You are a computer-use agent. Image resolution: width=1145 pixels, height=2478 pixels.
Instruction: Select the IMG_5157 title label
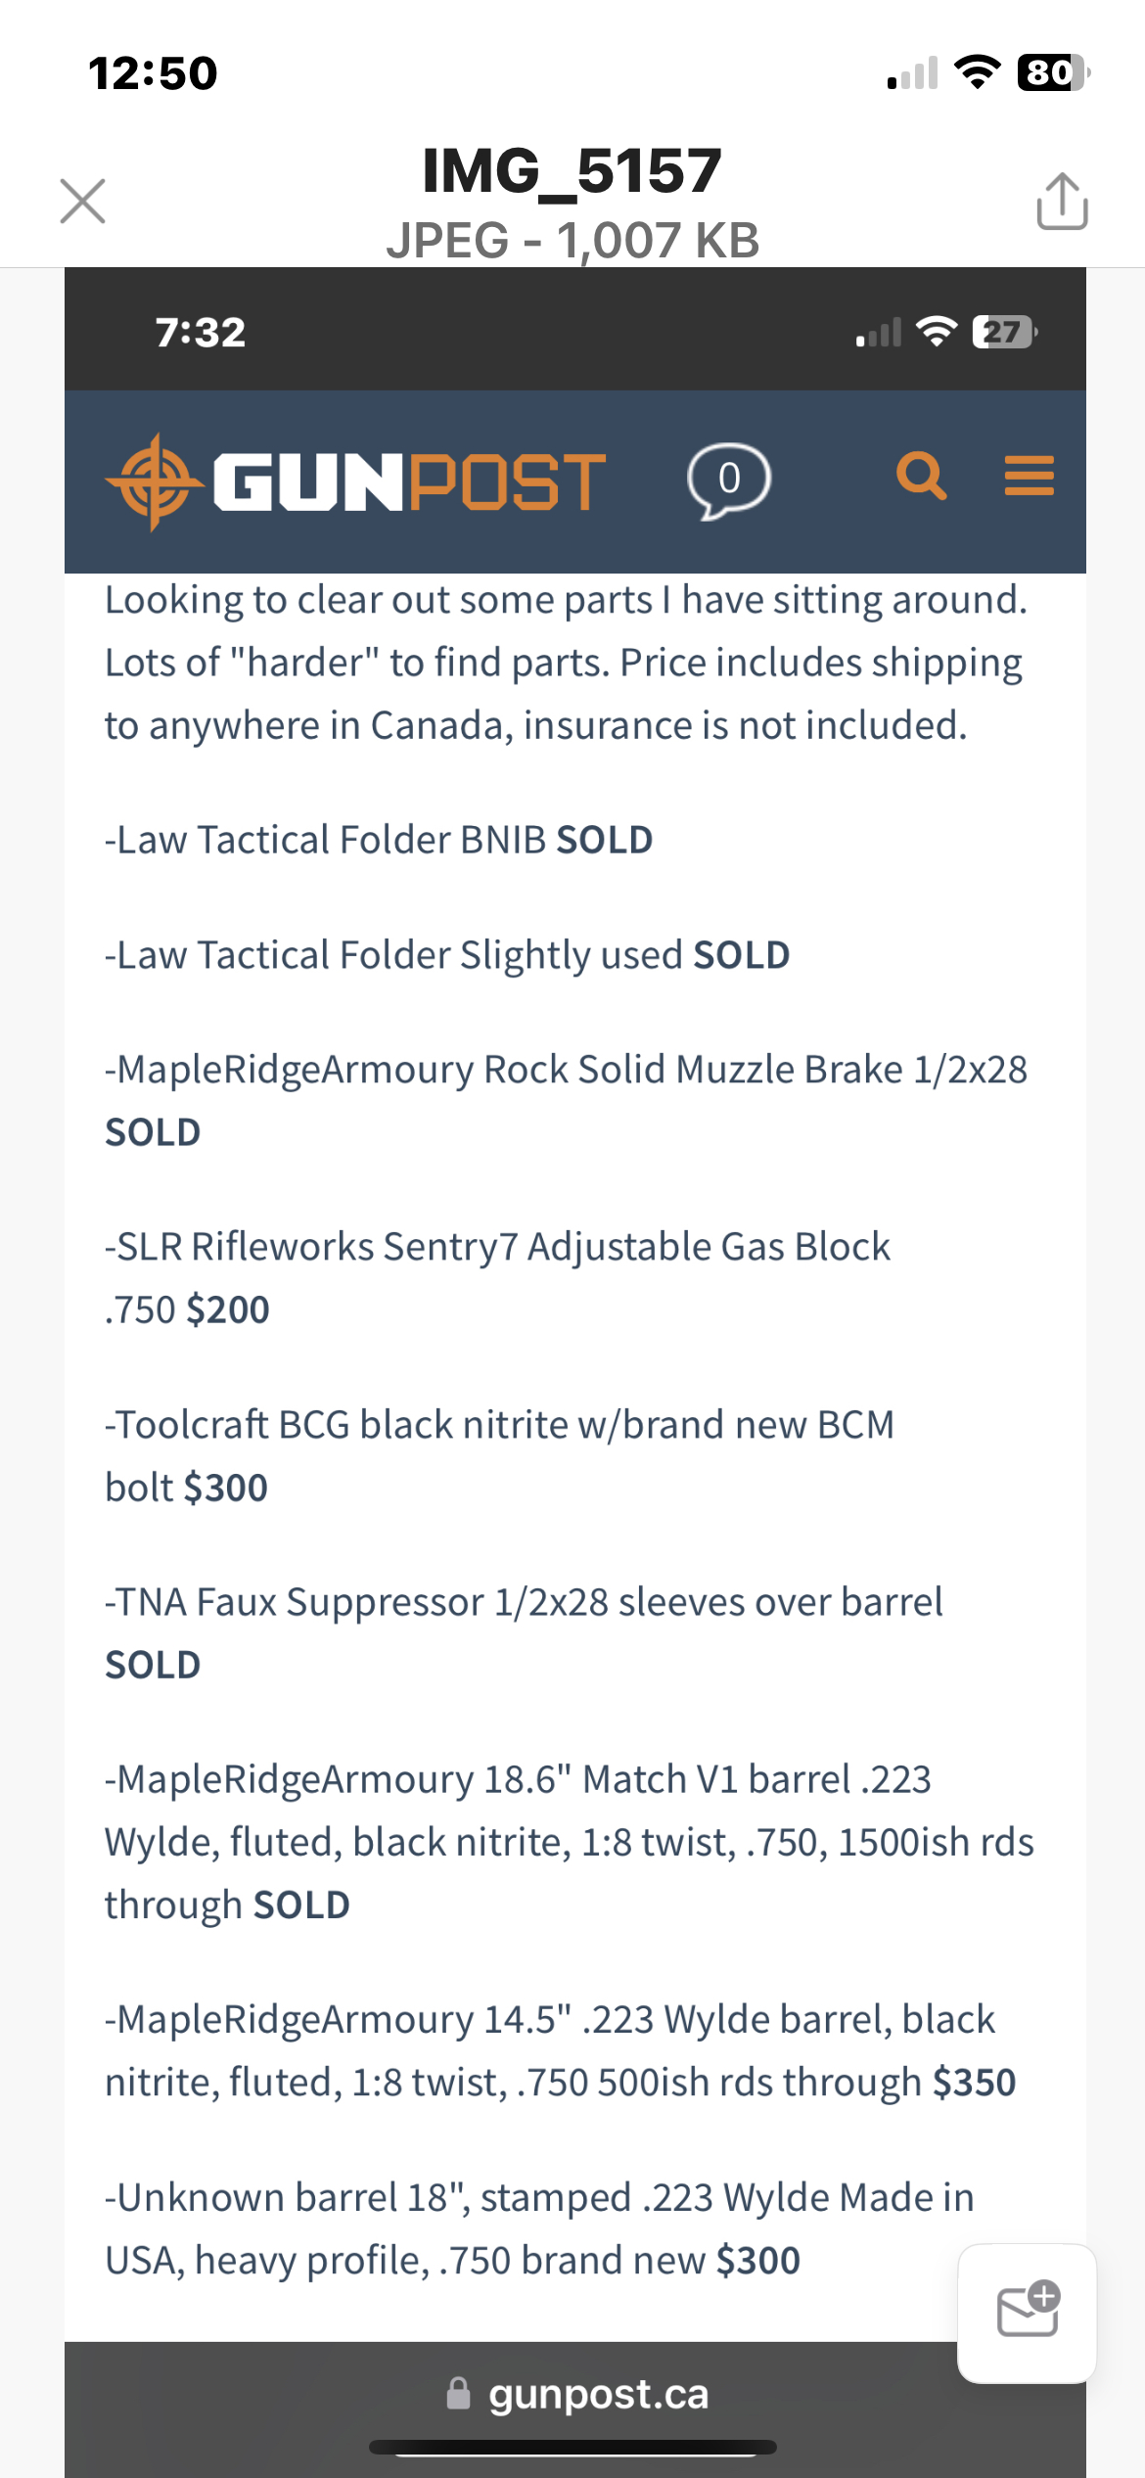point(572,168)
